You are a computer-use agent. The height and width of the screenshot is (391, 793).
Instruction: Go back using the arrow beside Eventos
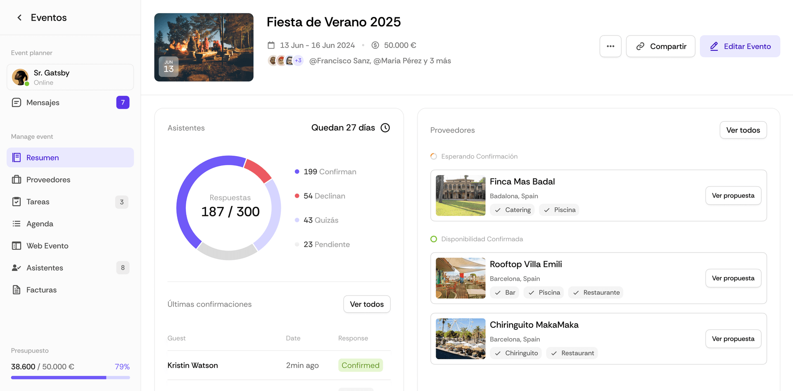[x=19, y=17]
